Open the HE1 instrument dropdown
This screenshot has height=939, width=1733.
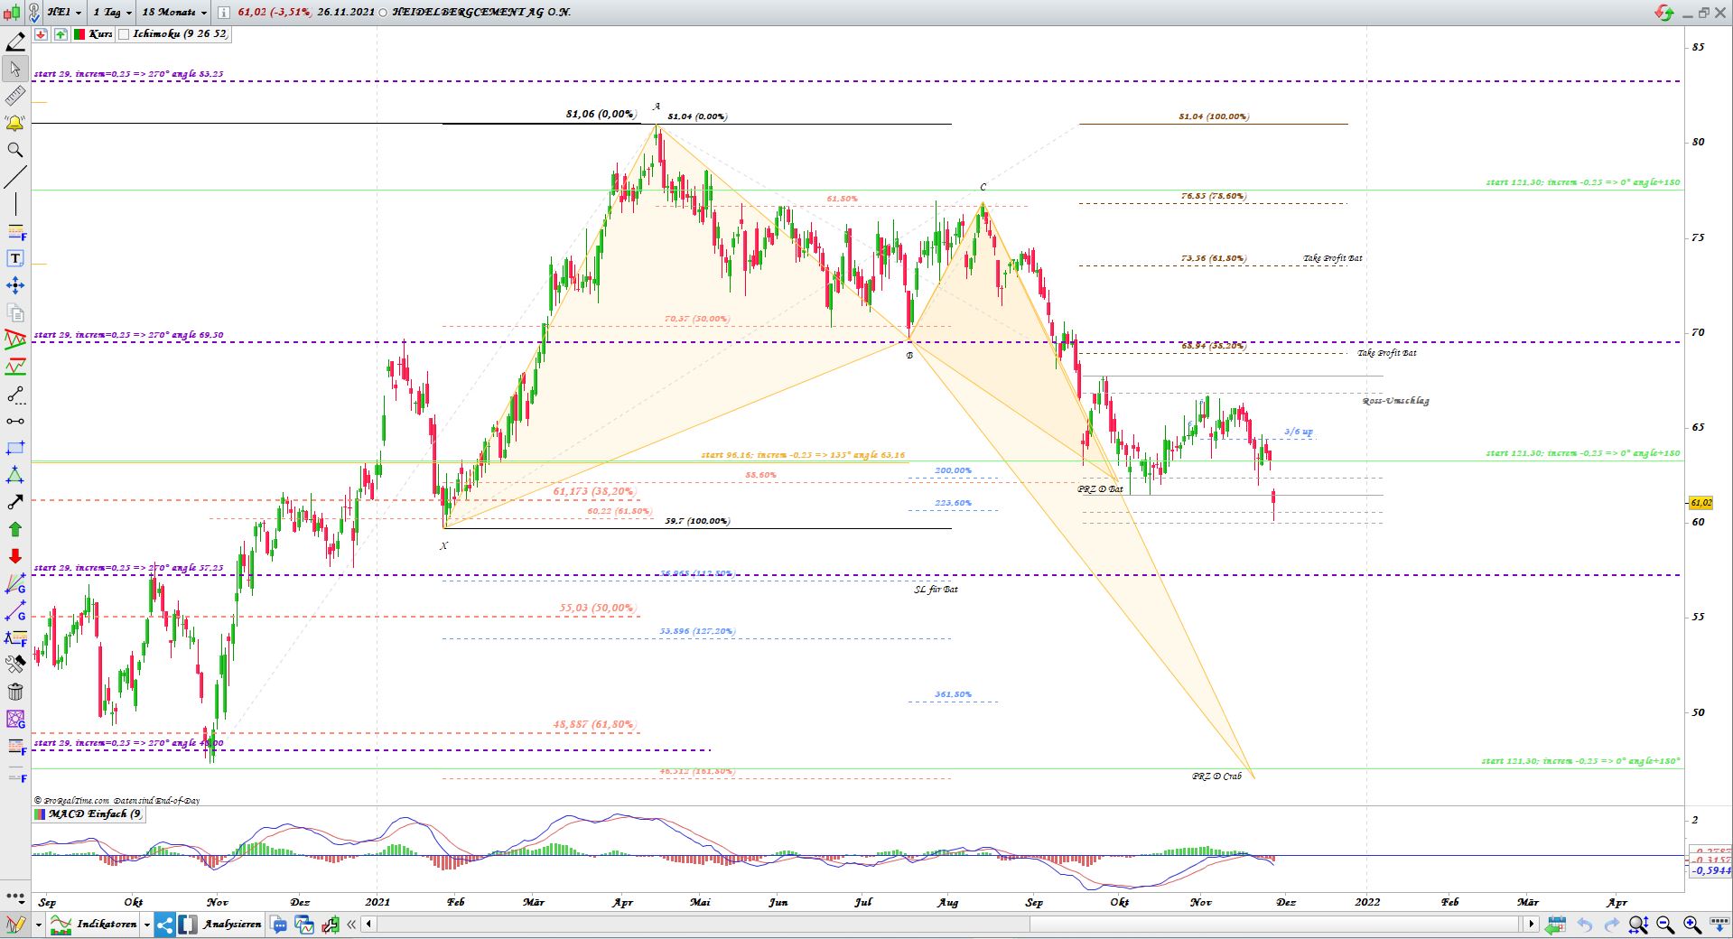tap(64, 12)
